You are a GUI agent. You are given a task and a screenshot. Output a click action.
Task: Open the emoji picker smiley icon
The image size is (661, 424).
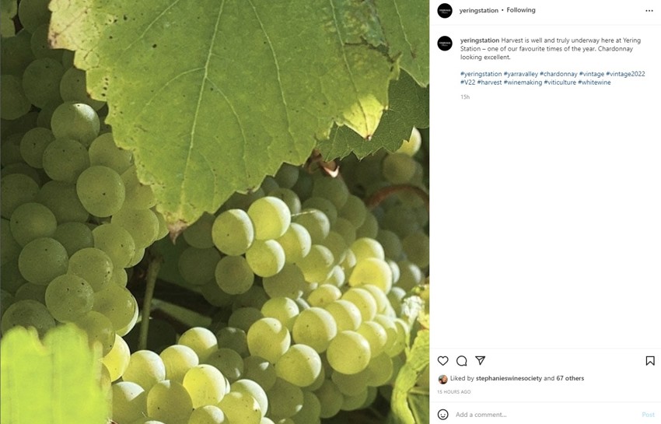click(x=443, y=415)
